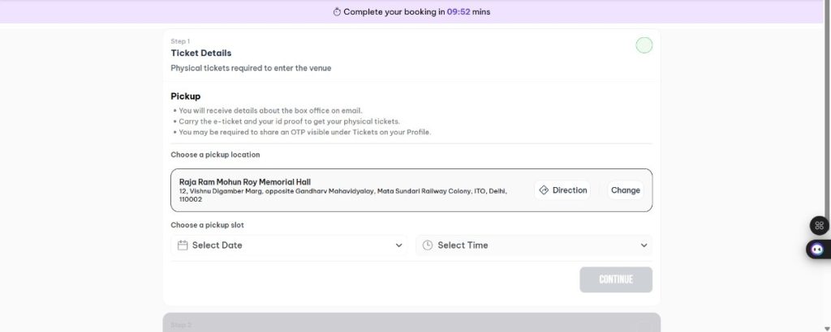Expand the Select Time dropdown
This screenshot has width=831, height=332.
point(533,245)
